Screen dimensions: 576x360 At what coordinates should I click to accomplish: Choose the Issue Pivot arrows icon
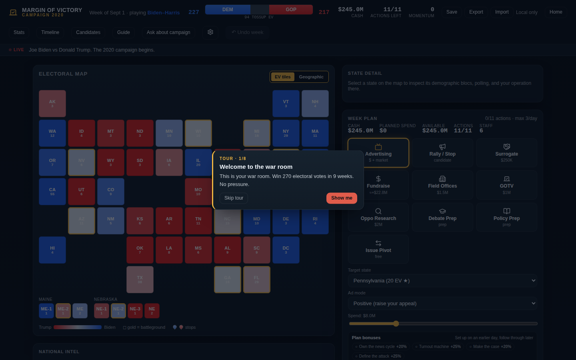378,243
